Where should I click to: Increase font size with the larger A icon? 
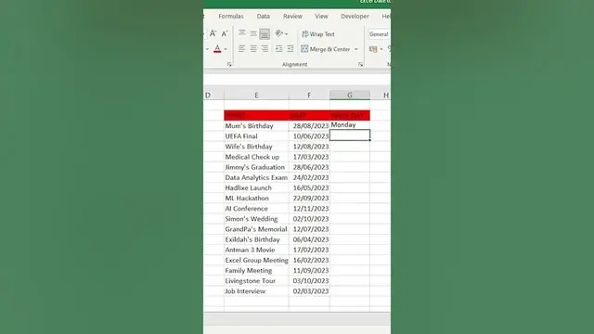[213, 33]
